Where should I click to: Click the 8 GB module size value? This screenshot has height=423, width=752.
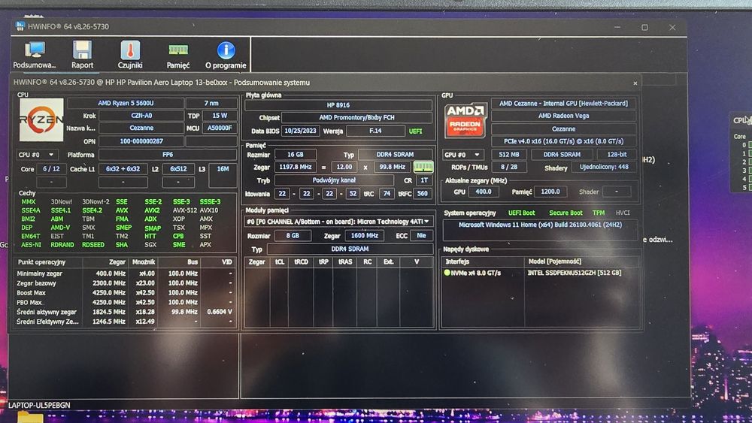(x=293, y=236)
